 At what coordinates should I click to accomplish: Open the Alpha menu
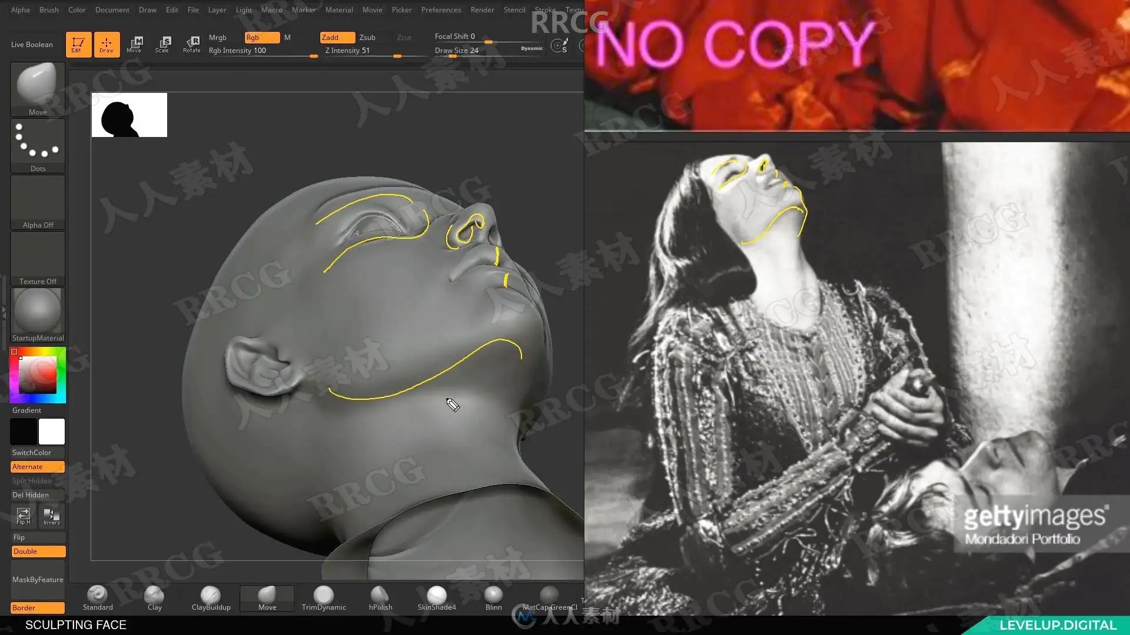click(x=20, y=10)
